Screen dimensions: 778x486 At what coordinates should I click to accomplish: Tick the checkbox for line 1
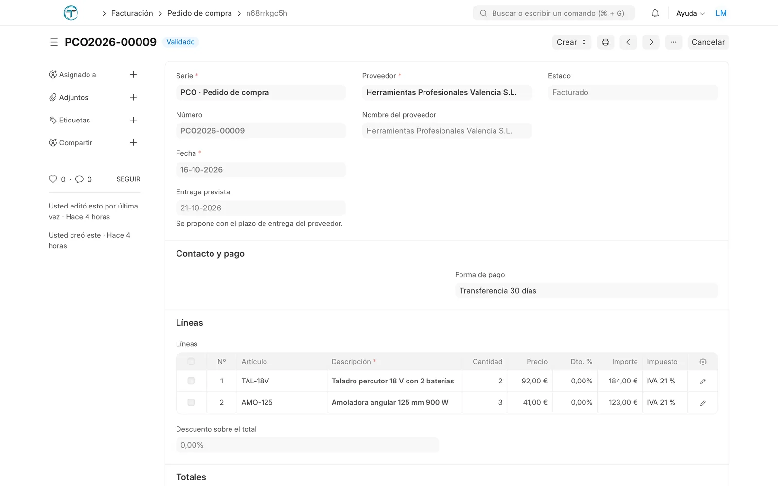[191, 381]
